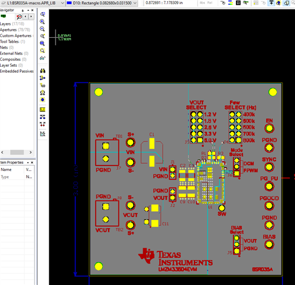Click the Name column header in Item Properties
295x285 pixels.
[12, 170]
